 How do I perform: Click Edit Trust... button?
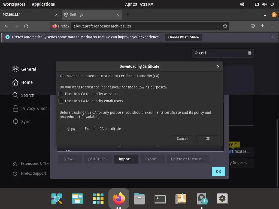point(98,159)
